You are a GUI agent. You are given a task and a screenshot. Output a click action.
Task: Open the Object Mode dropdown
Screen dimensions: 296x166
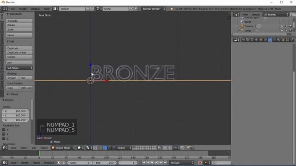[63, 148]
